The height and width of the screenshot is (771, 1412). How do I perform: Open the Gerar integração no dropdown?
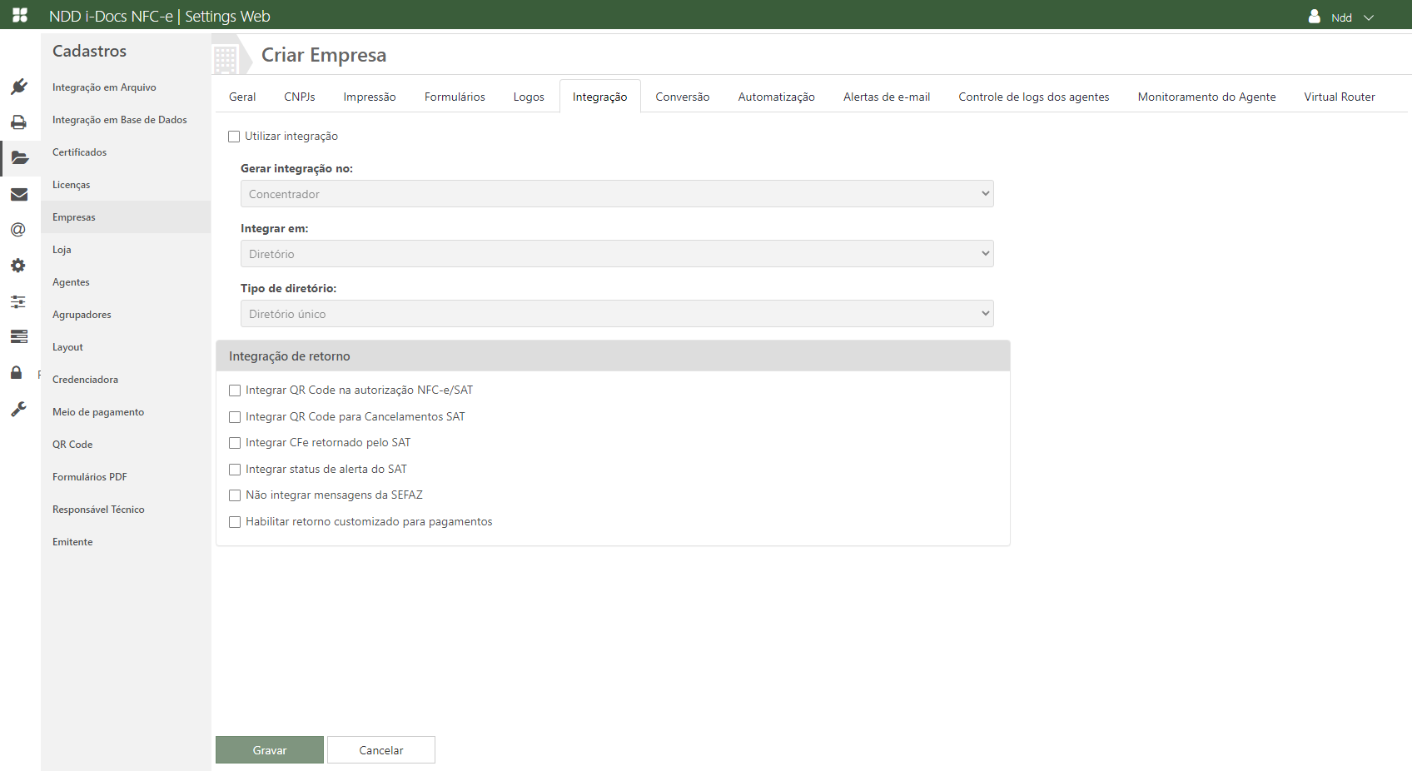tap(616, 194)
